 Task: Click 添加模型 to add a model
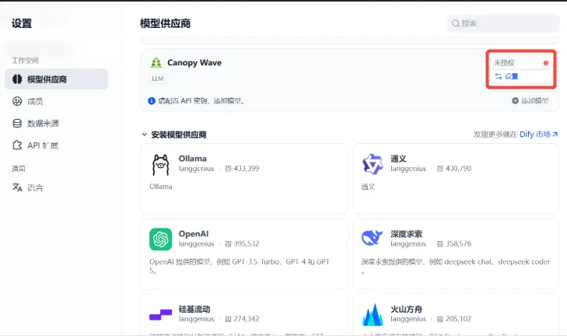click(530, 100)
